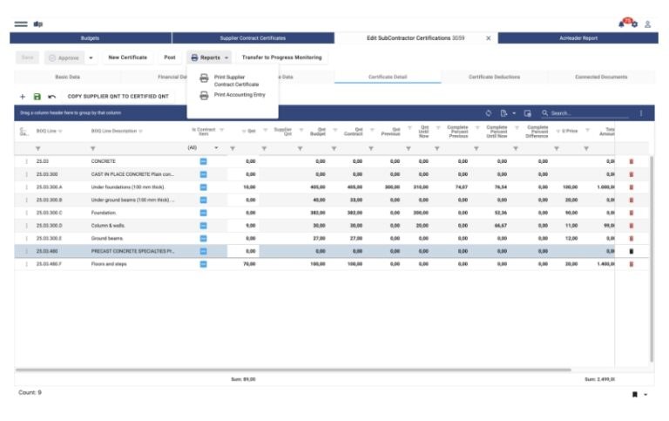Expand the bookmark dropdown arrow at bottom
Image resolution: width=669 pixels, height=421 pixels.
tap(645, 395)
